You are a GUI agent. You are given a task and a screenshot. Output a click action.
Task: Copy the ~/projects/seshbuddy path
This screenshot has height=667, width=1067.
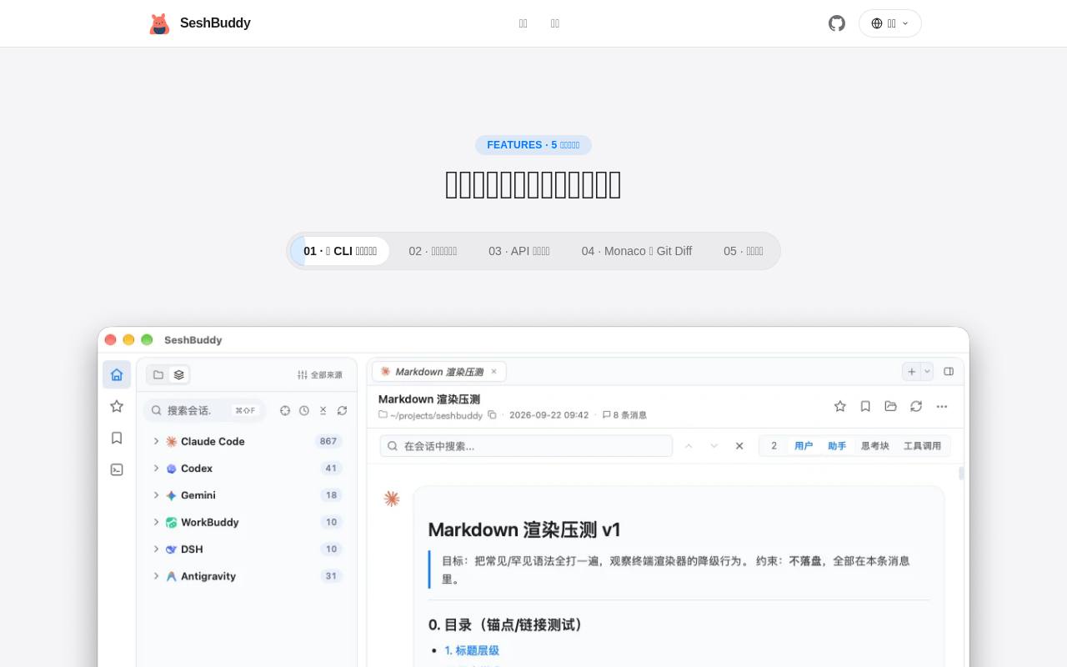tap(492, 414)
